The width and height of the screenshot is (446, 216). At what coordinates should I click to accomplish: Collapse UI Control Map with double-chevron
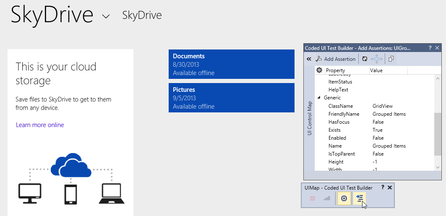pos(309,59)
